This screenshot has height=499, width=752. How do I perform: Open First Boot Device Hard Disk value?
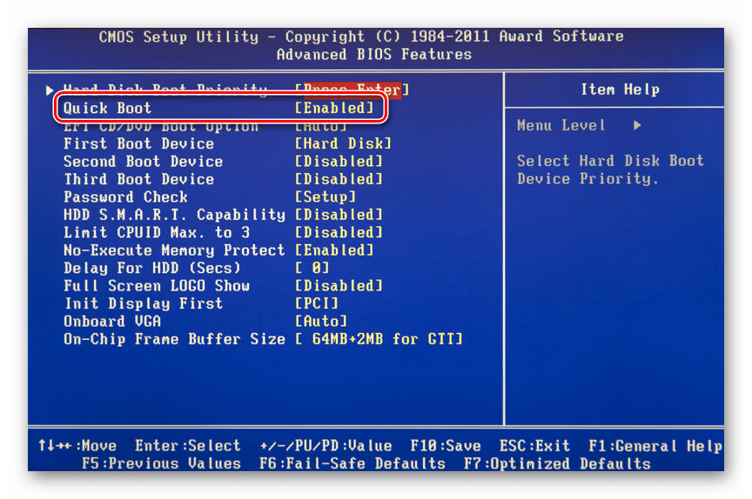[343, 143]
